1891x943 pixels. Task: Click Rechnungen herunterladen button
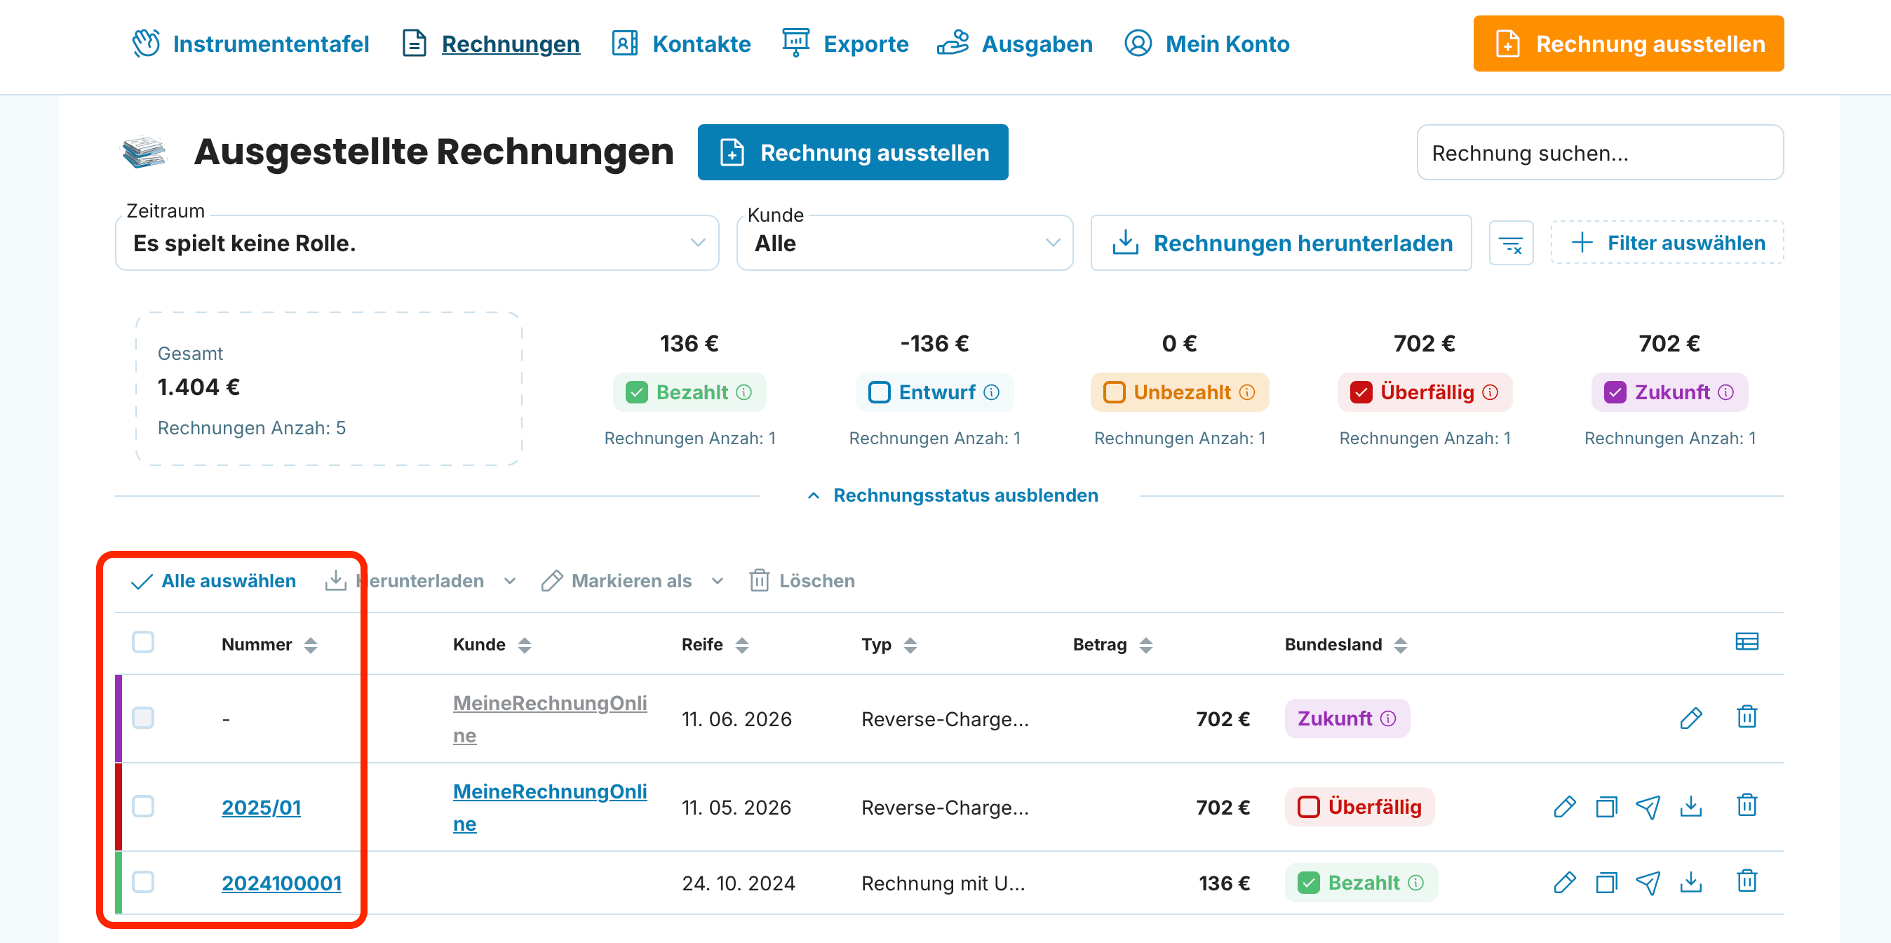point(1281,243)
